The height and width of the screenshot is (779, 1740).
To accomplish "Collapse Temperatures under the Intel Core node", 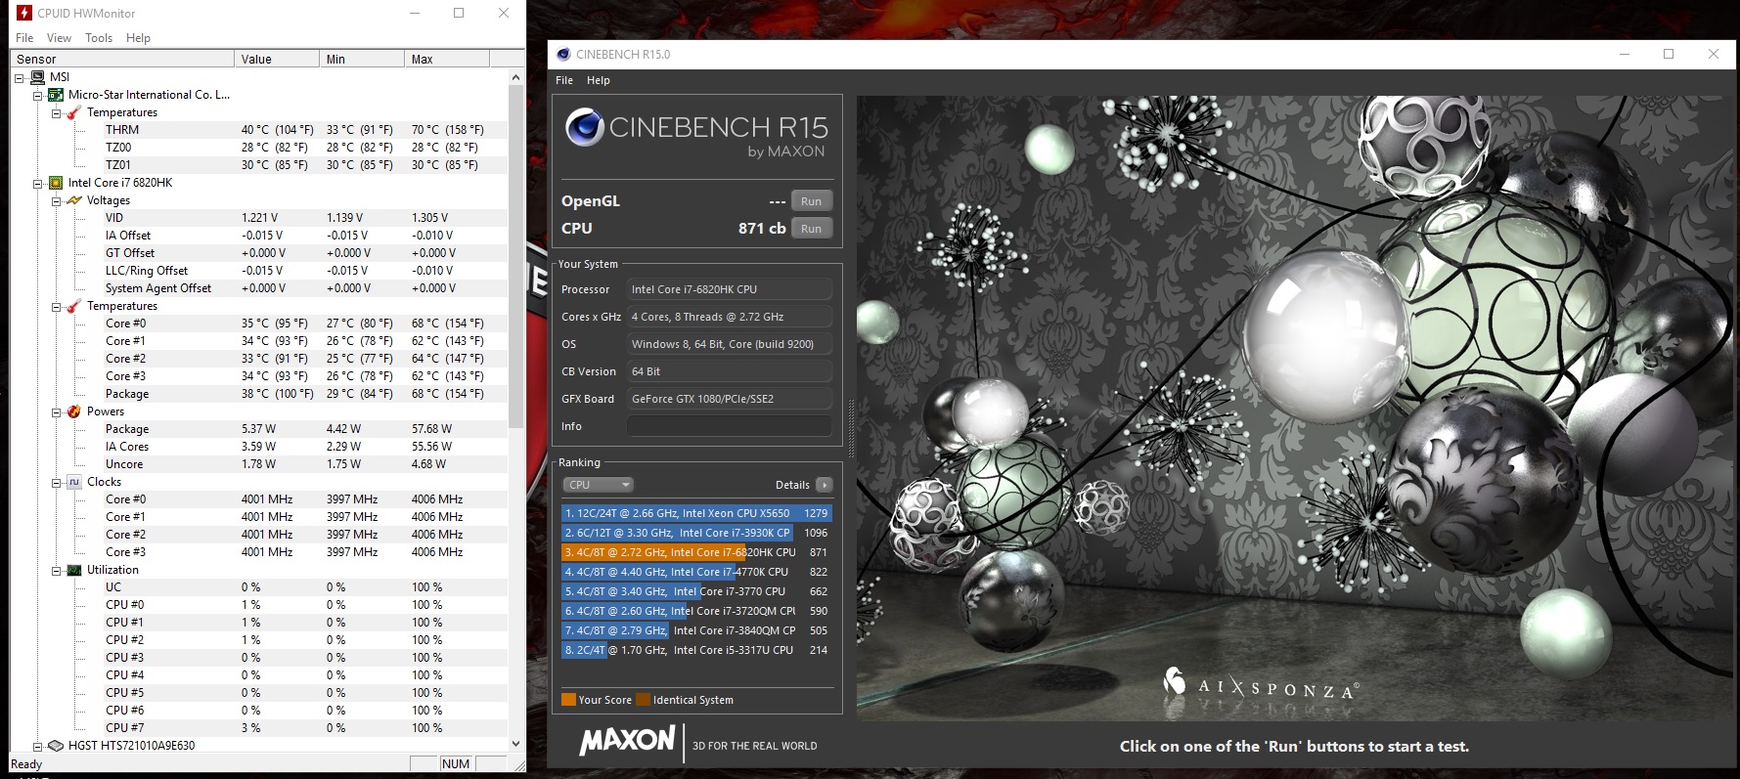I will tap(56, 306).
